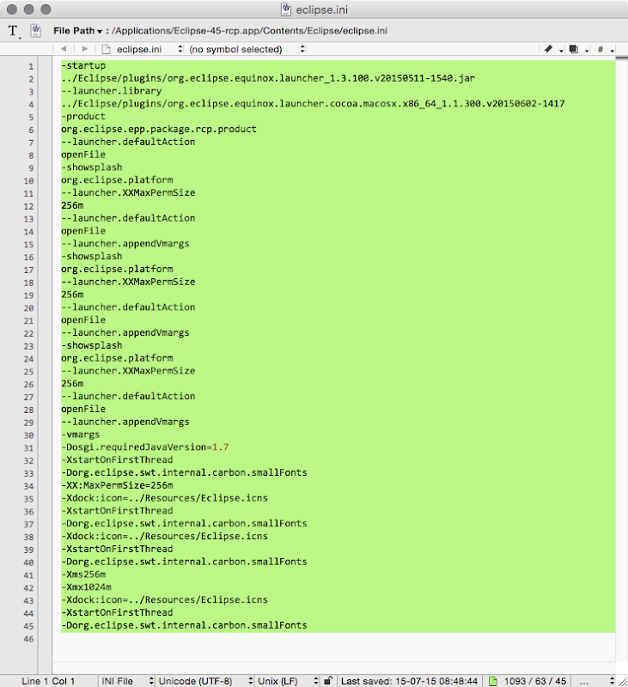Click the Line 1 Col 1 cursor position
The width and height of the screenshot is (628, 687).
(x=48, y=681)
